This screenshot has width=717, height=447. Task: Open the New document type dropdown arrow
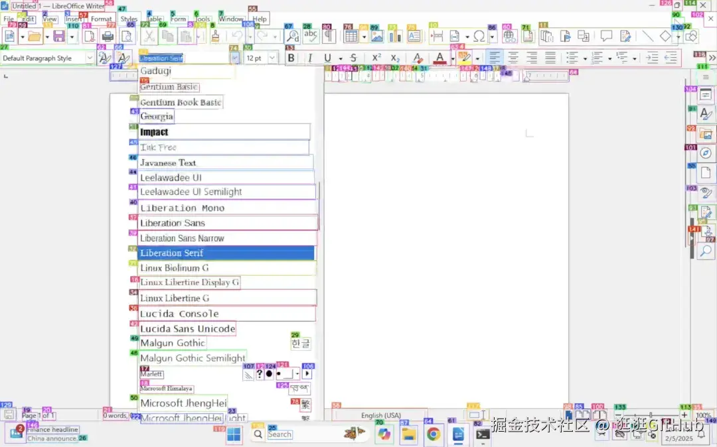(x=22, y=36)
